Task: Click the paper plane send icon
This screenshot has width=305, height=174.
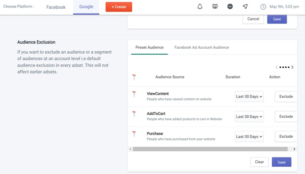Action: pyautogui.click(x=245, y=7)
